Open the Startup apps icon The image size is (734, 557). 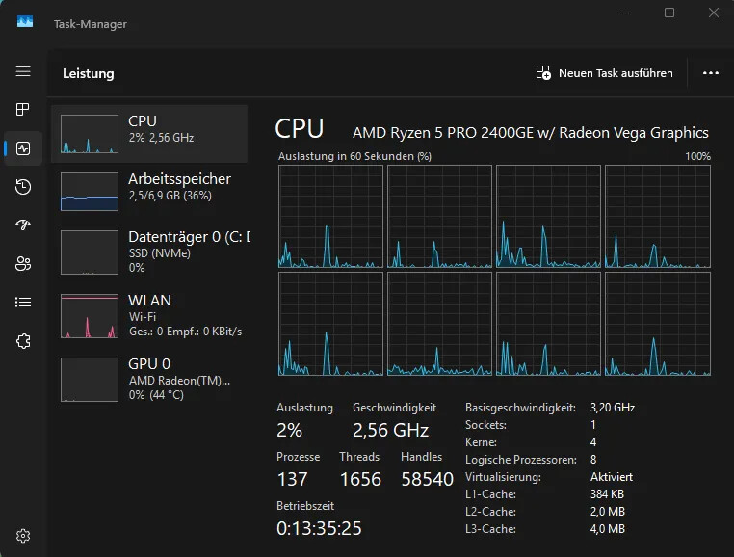(23, 225)
